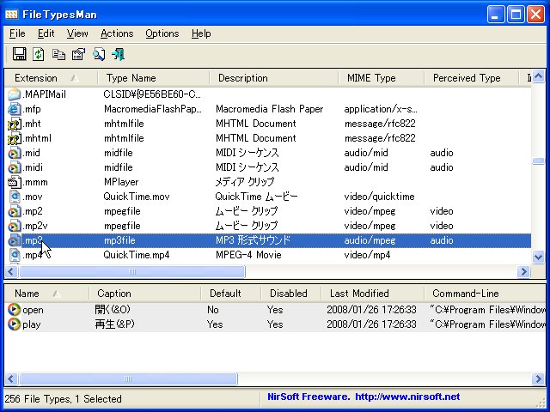This screenshot has height=412, width=550.
Task: Click the Refresh toolbar icon
Action: (39, 54)
